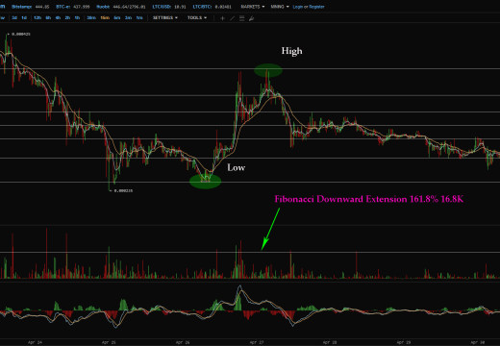Screen dimensions: 500x346
Task: Switch chart to the 1m timeframe
Action: (x=139, y=17)
